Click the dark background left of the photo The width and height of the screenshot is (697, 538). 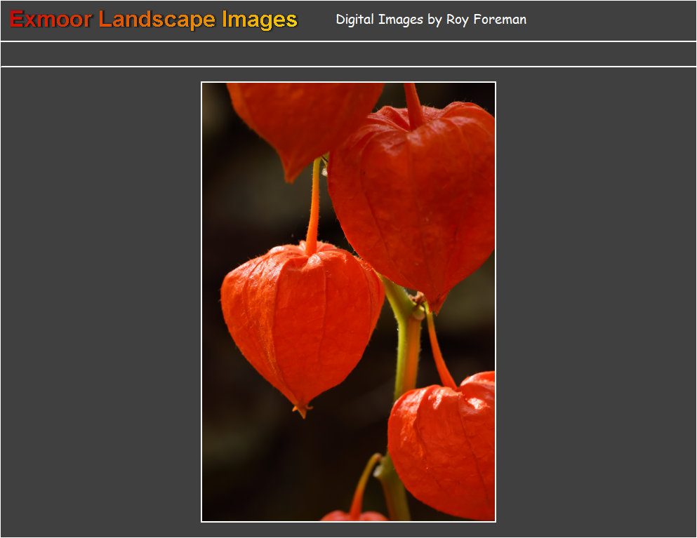coord(98,302)
